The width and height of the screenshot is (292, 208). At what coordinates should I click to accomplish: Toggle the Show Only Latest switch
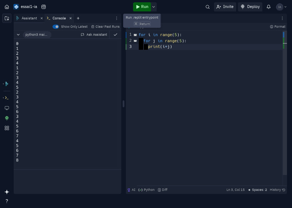click(x=56, y=27)
